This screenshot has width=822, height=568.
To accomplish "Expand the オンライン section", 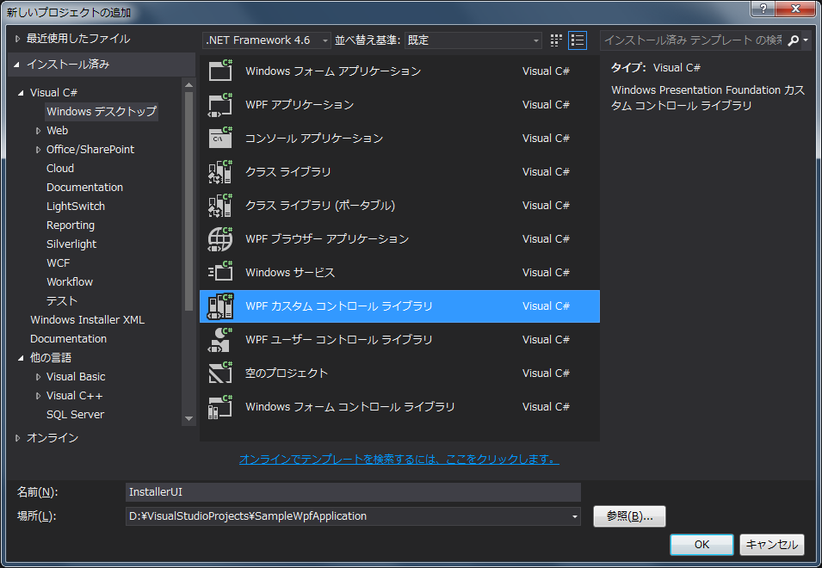I will click(x=18, y=438).
